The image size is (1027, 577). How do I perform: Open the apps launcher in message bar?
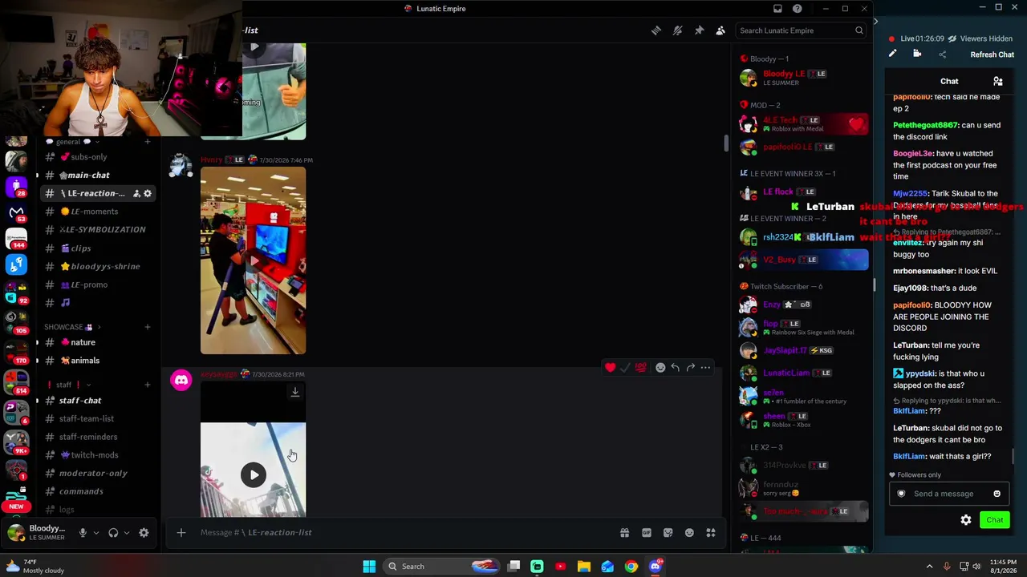click(711, 533)
